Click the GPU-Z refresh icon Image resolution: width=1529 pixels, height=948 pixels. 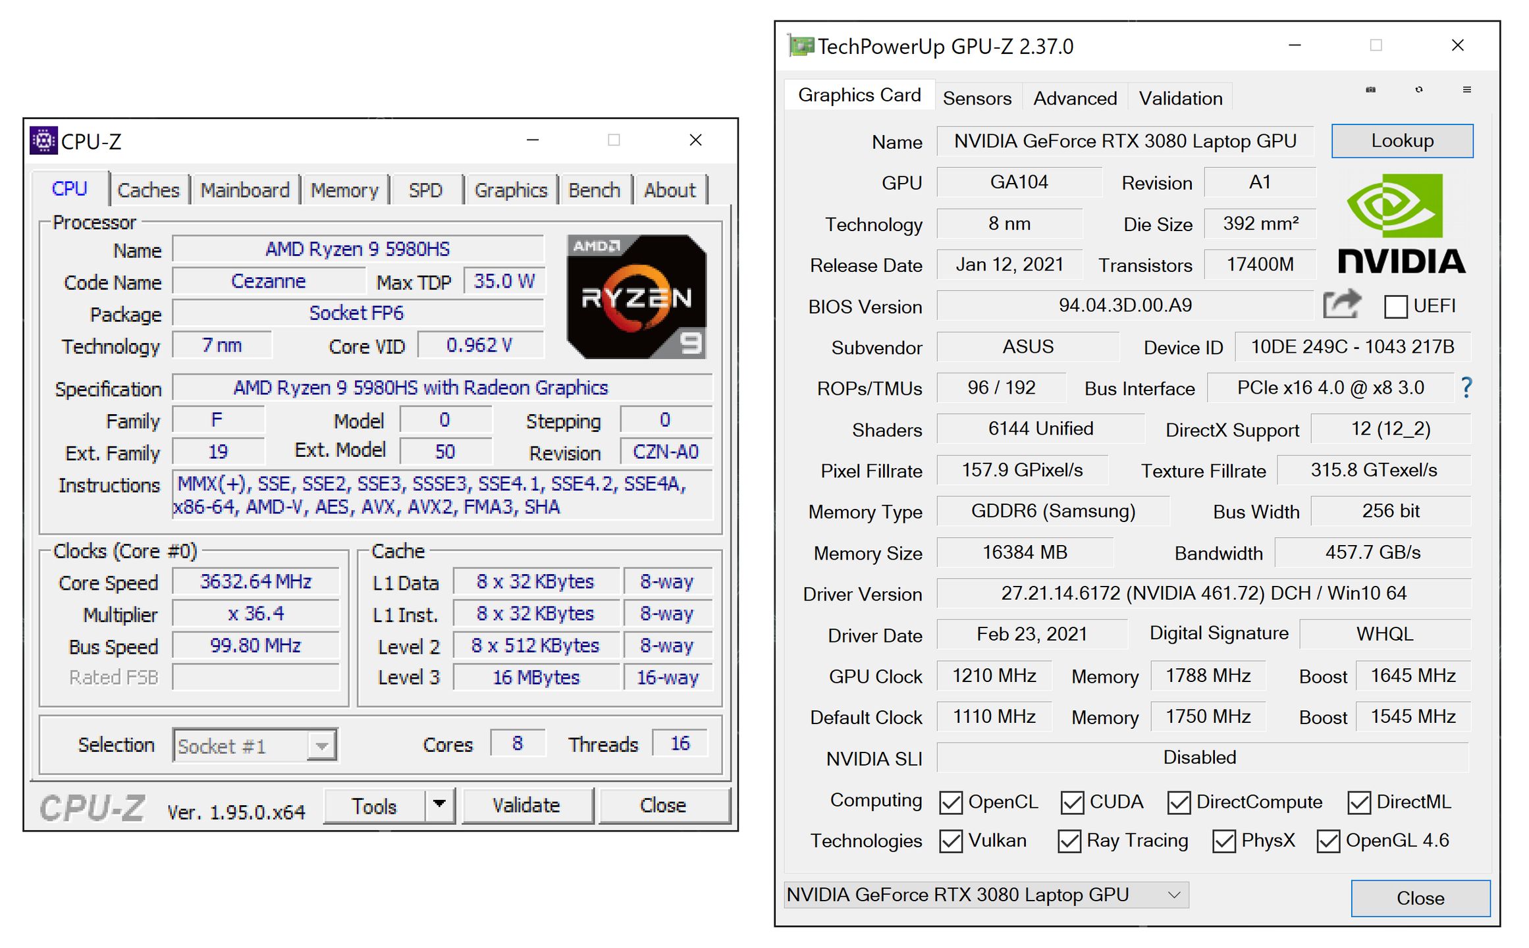(1419, 90)
